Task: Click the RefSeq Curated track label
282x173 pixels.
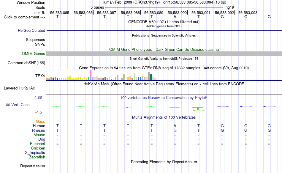Action: click(31, 30)
